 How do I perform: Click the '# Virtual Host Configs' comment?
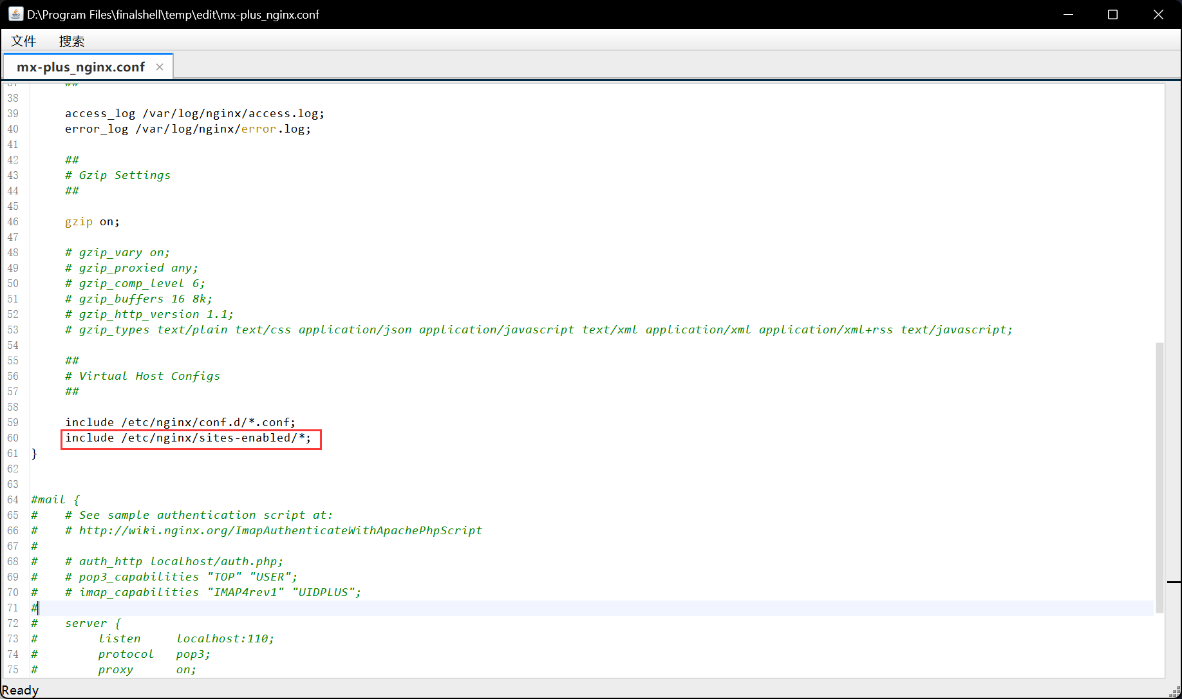click(x=142, y=377)
